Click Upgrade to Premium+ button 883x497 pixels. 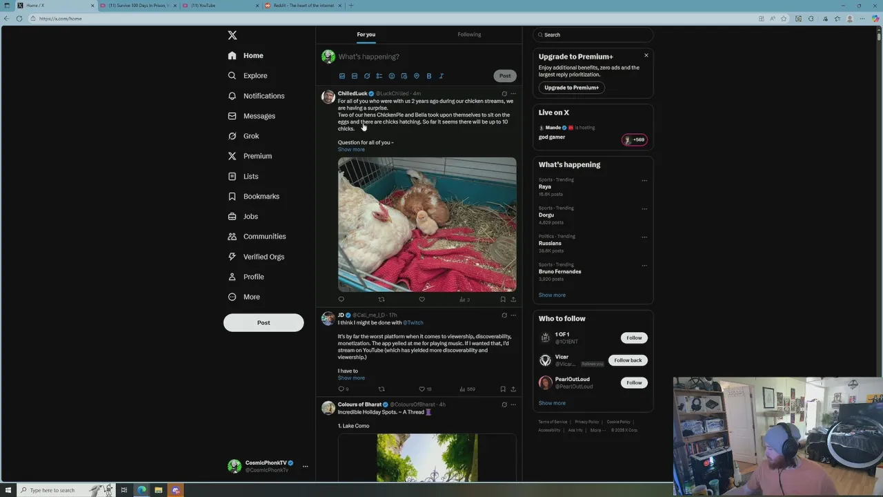pos(571,88)
